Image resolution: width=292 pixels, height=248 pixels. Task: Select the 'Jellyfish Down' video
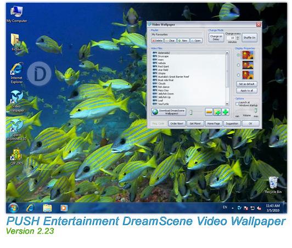click(188, 94)
